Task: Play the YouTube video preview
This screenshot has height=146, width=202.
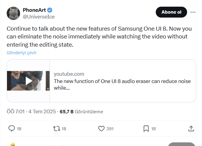Action: click(28, 81)
